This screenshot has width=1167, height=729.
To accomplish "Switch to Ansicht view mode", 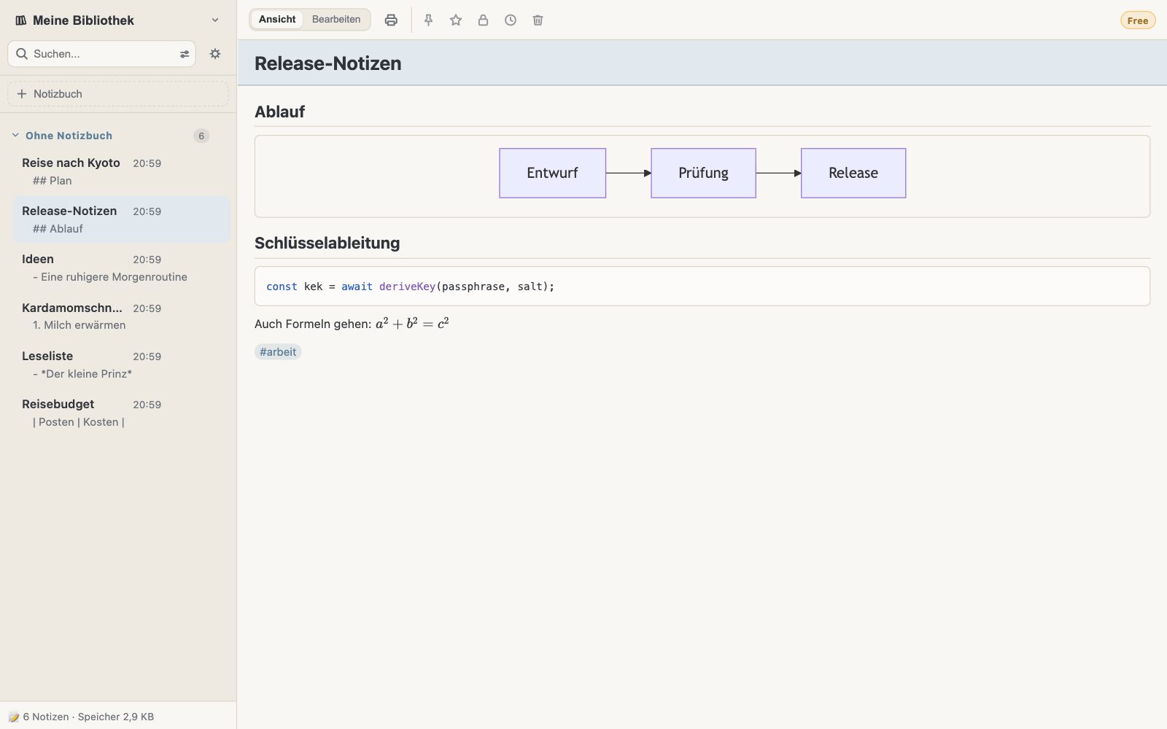I will pyautogui.click(x=277, y=20).
